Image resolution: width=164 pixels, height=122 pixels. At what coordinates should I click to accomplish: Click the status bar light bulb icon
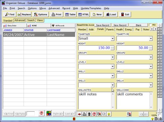pos(152,119)
